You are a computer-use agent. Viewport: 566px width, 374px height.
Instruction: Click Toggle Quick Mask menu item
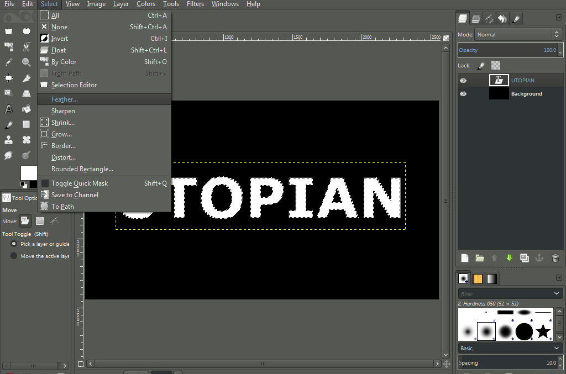[x=104, y=183]
